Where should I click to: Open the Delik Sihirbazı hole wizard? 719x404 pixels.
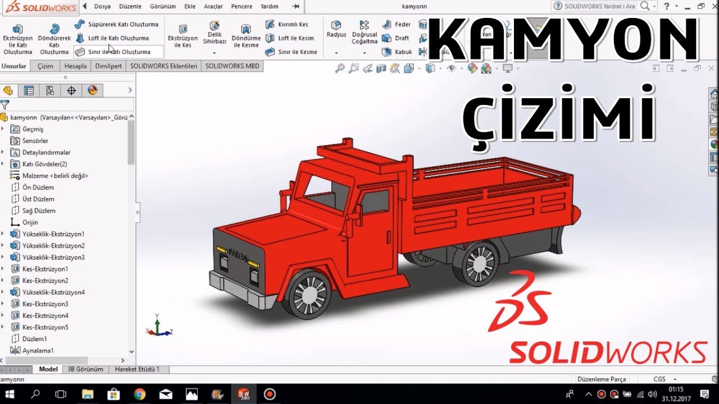click(215, 34)
